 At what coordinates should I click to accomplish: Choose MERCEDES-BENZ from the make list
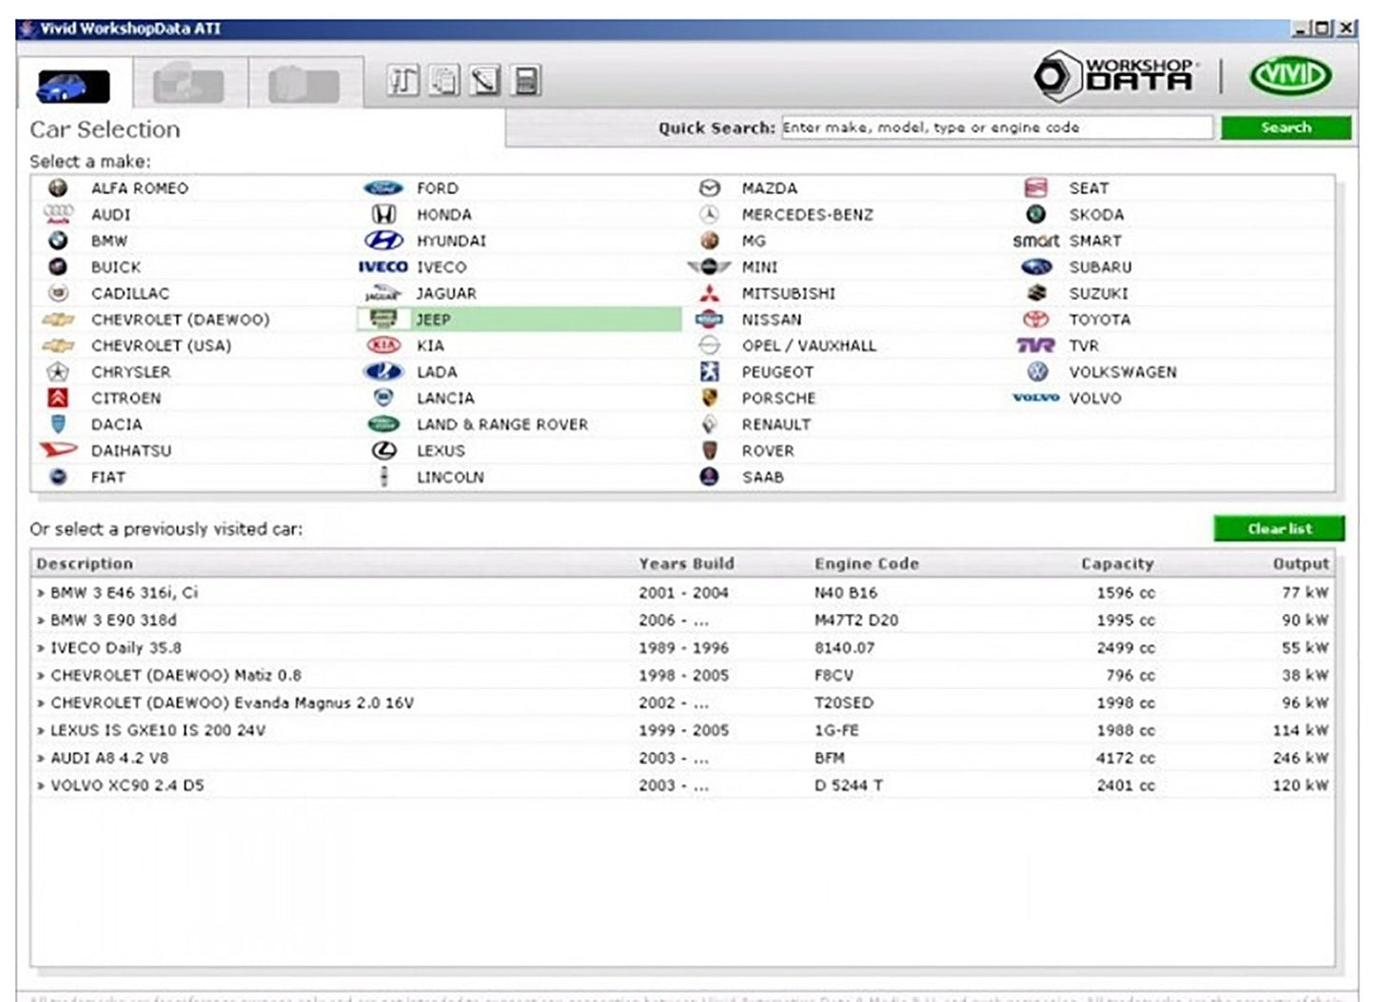tap(807, 215)
